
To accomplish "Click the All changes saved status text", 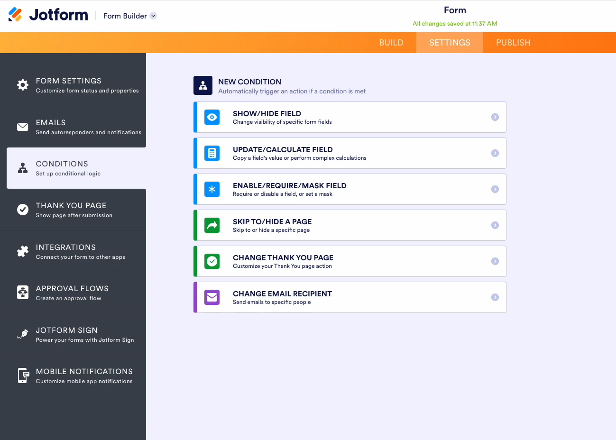I will pos(455,23).
